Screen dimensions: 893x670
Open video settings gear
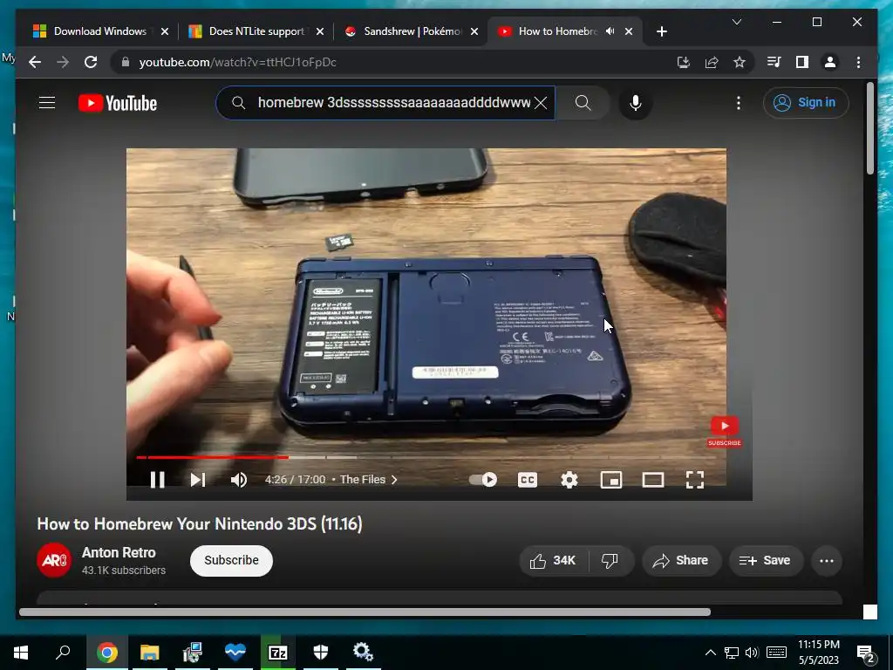(569, 480)
